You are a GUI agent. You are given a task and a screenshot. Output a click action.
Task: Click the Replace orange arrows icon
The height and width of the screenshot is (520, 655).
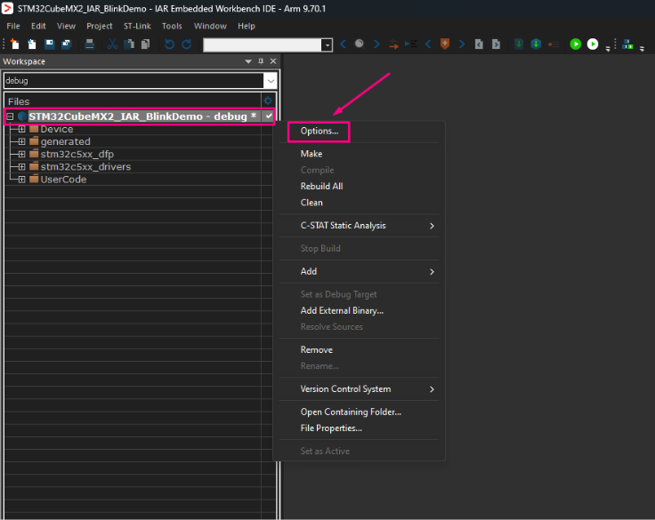click(x=393, y=44)
